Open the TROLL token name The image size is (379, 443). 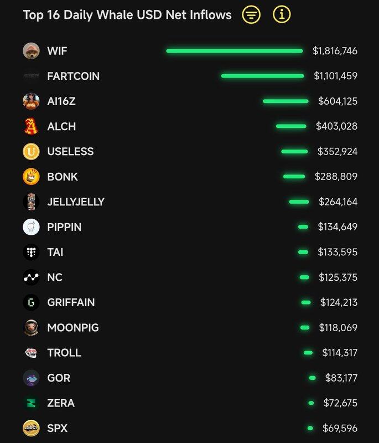tap(64, 353)
